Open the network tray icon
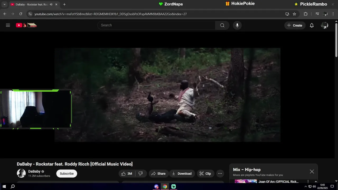 pos(310,187)
